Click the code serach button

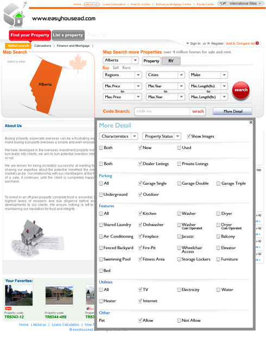point(198,111)
